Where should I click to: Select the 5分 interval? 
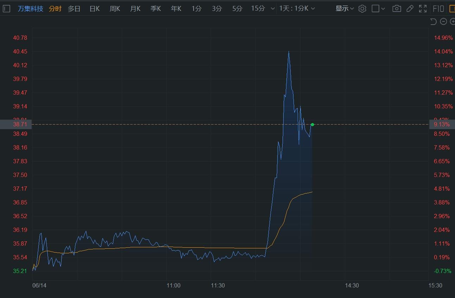click(238, 9)
